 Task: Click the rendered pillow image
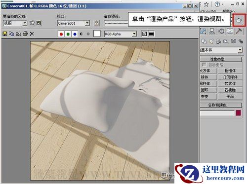[x=100, y=110]
